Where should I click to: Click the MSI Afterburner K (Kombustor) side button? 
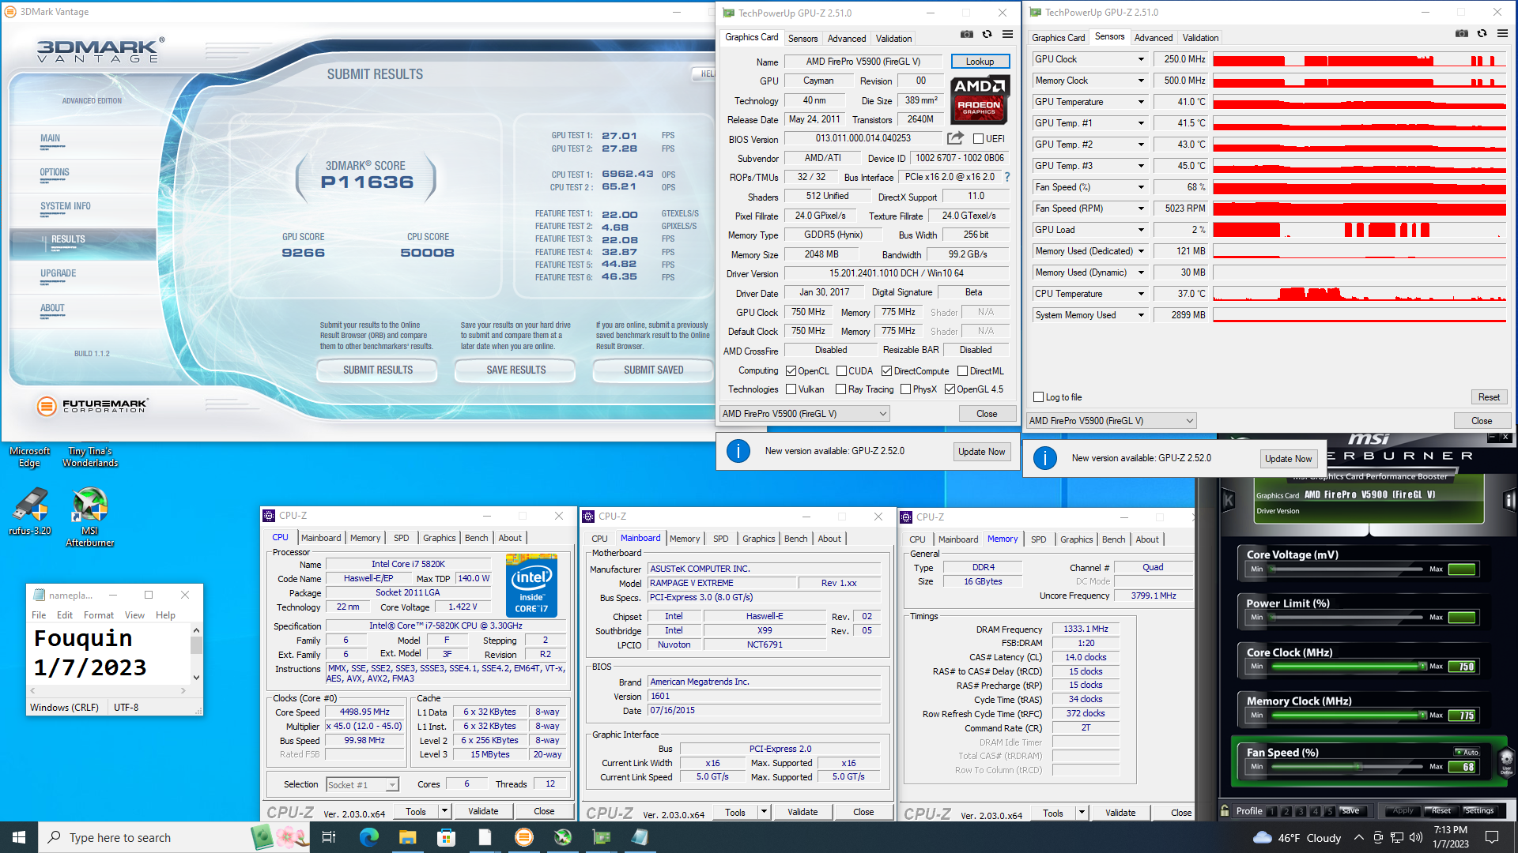pyautogui.click(x=1229, y=500)
